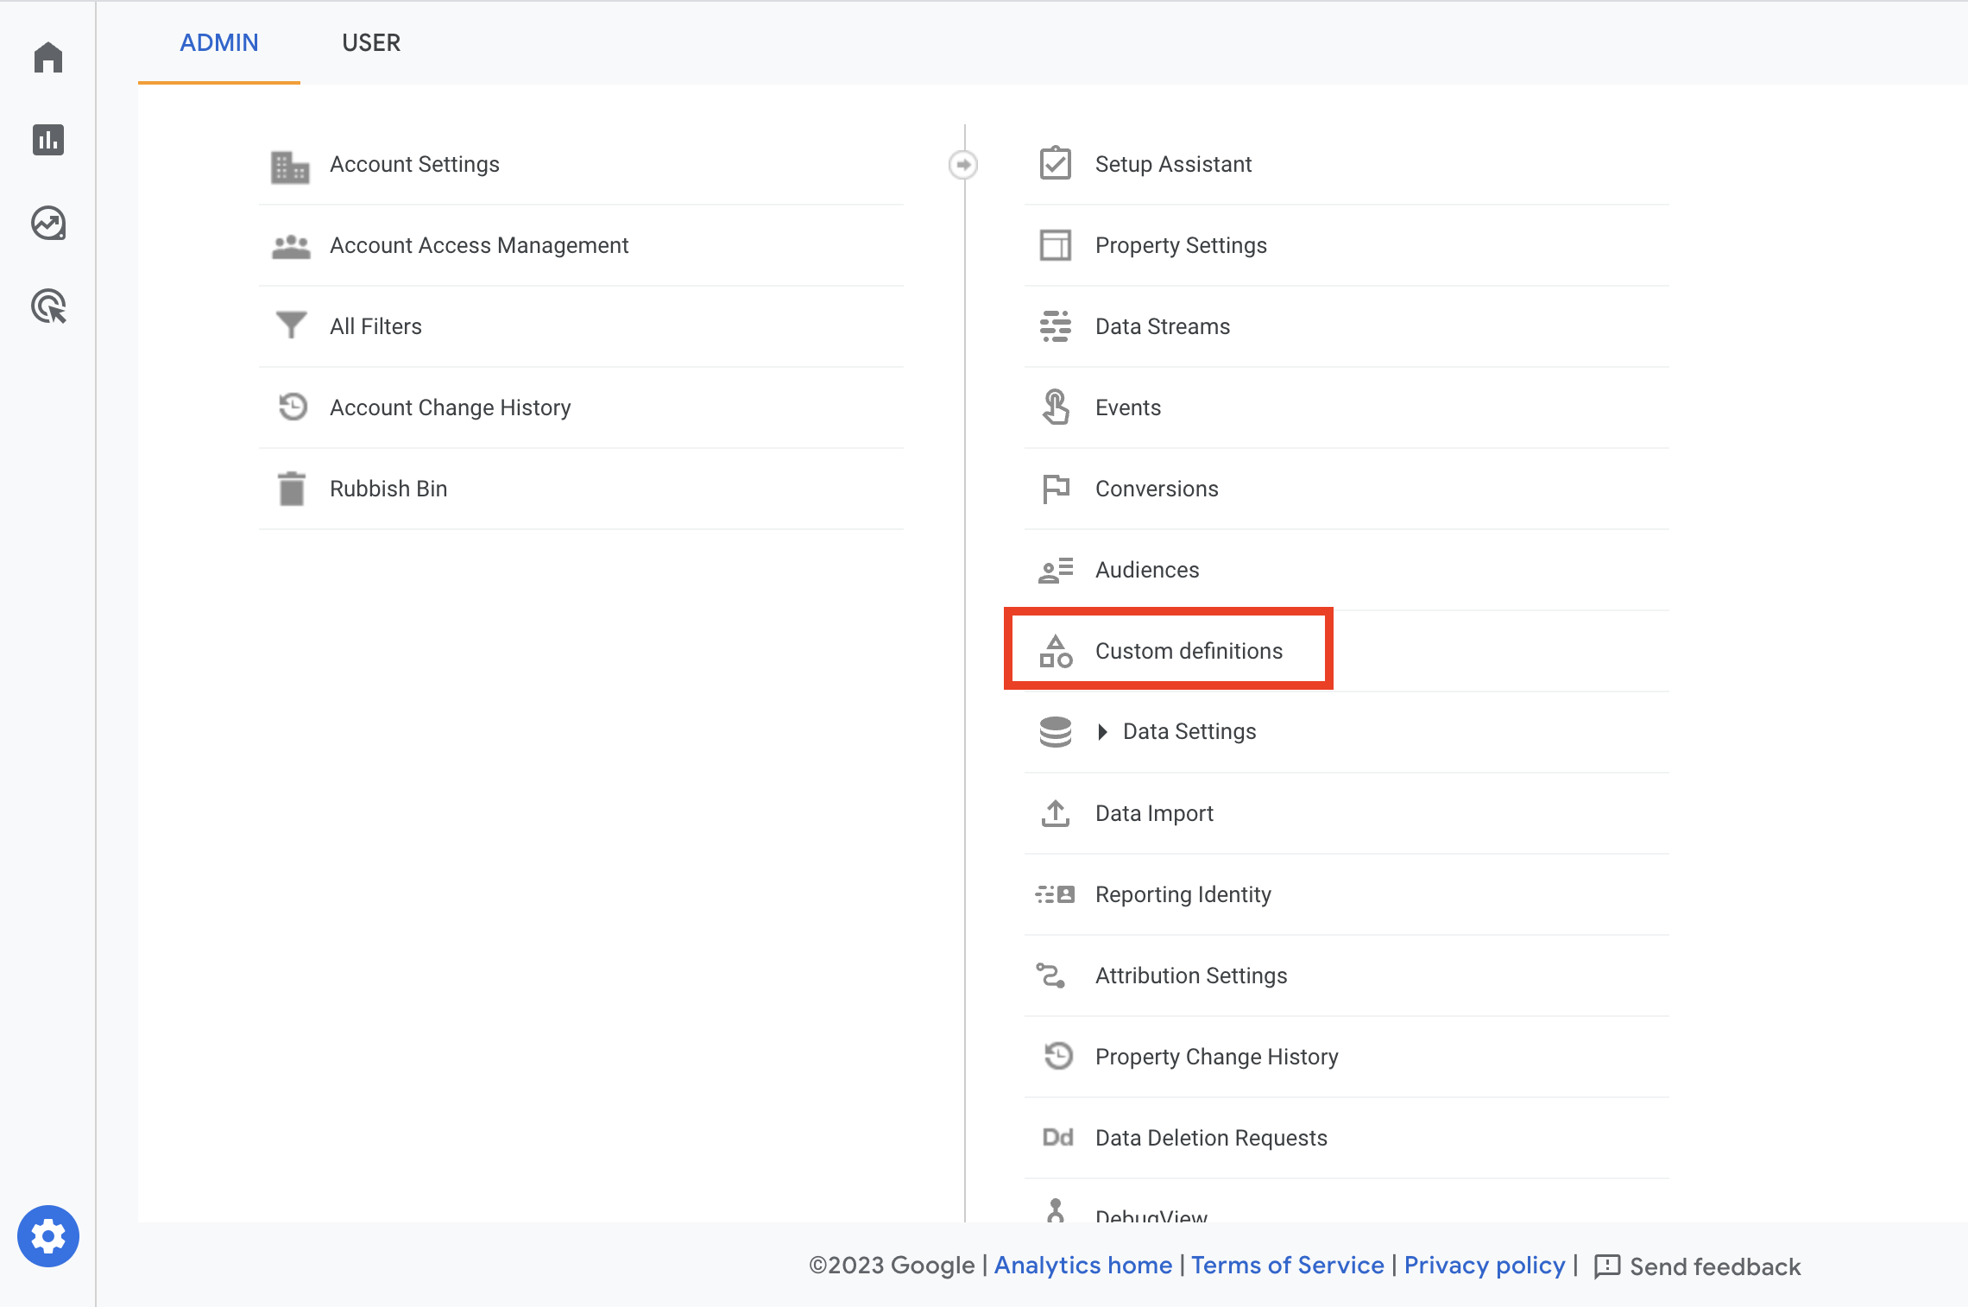Screen dimensions: 1968x1307
Task: Open the Data Settings label
Action: pos(1189,732)
